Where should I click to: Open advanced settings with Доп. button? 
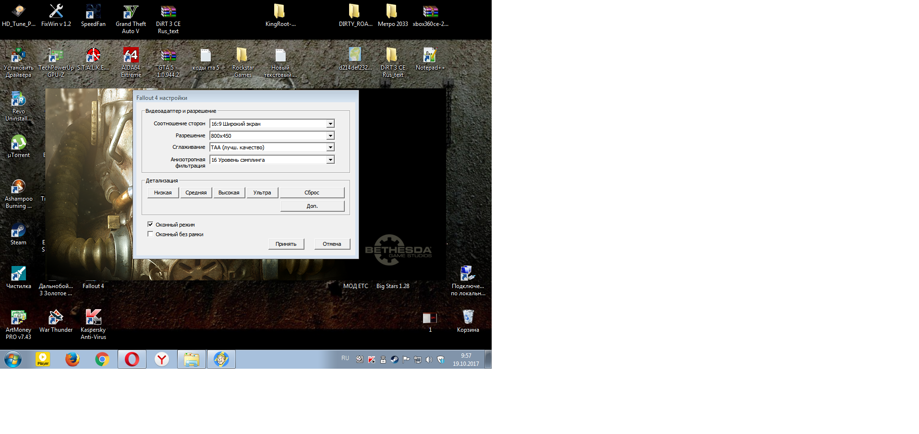pyautogui.click(x=312, y=206)
